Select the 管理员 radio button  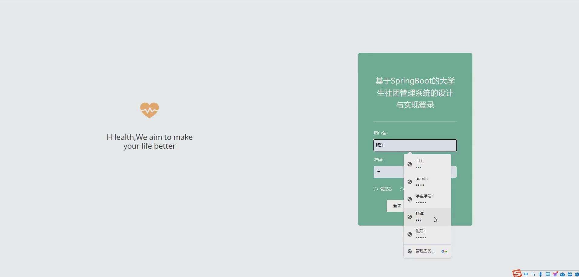coord(375,189)
